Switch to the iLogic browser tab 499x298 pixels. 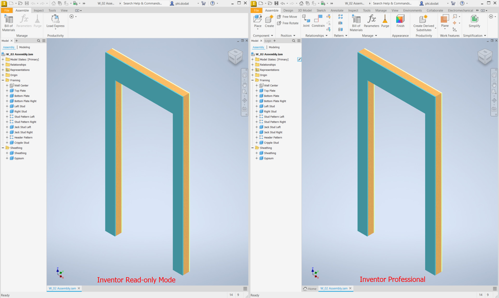268,41
